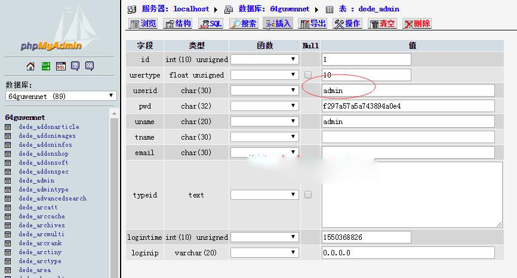This screenshot has height=278, width=517.
Task: Click the table icon beside dede_addonimages
Action: (8, 135)
